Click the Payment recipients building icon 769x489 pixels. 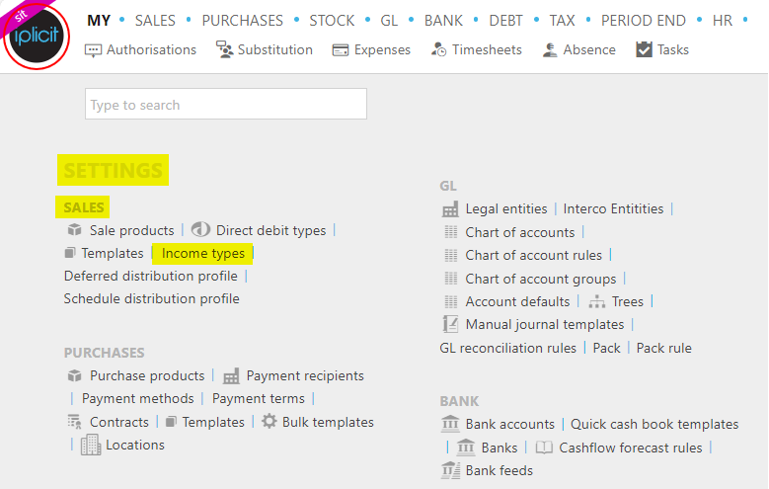[x=231, y=376]
